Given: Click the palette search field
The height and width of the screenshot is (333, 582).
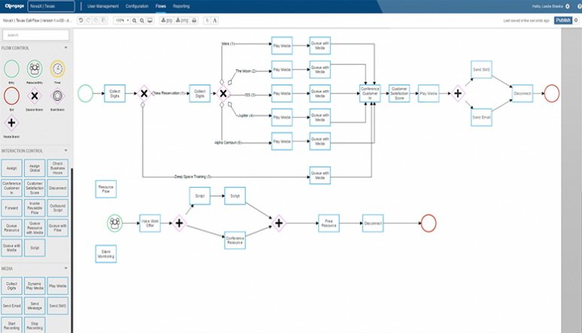Looking at the screenshot, I should (x=35, y=35).
